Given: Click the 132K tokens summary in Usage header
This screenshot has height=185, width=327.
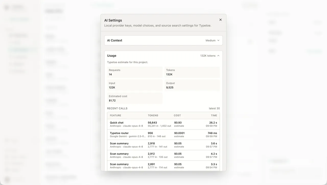Looking at the screenshot, I should [208, 56].
